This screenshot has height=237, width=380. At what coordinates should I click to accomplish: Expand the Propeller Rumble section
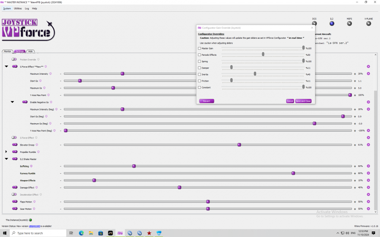point(6,152)
